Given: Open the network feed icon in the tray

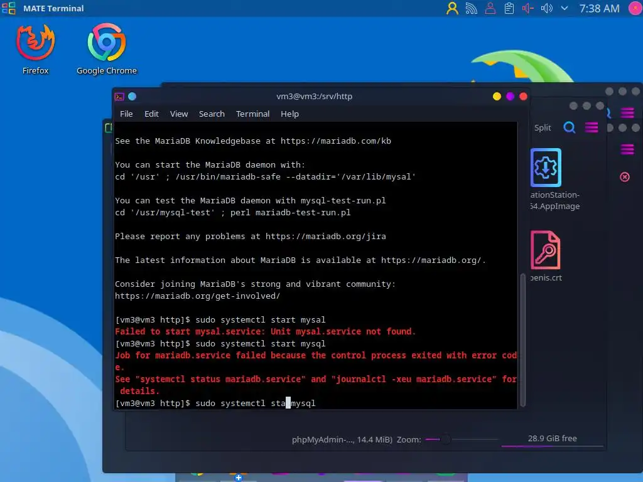Looking at the screenshot, I should [471, 8].
